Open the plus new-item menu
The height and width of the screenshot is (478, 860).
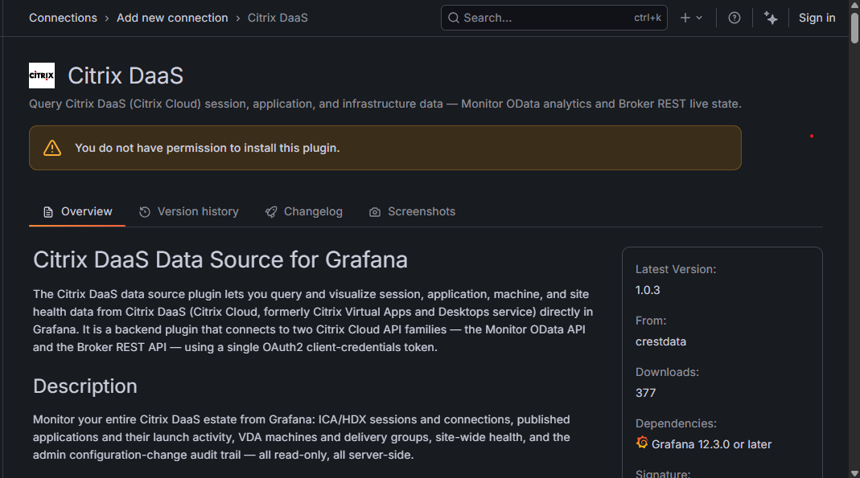(691, 18)
